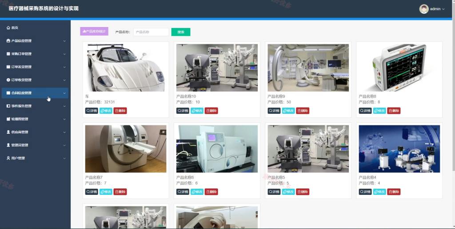The height and width of the screenshot is (229, 455).
Task: Click 修改 for 产品名称6
Action: coord(197,192)
